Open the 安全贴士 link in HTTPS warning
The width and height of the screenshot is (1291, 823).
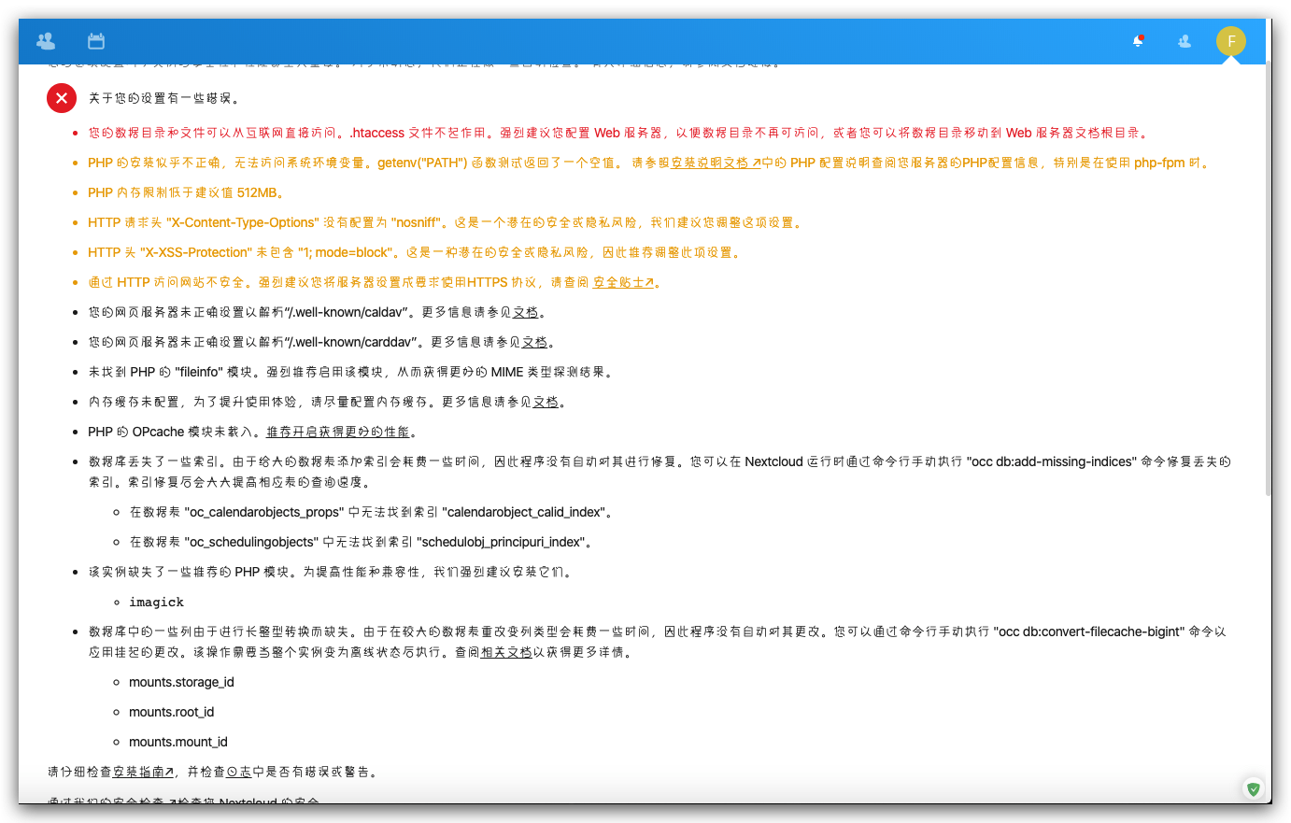click(623, 282)
